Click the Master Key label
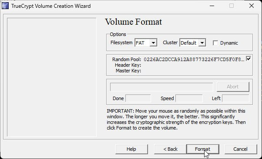Screen dimensions: 262x159 (128, 71)
